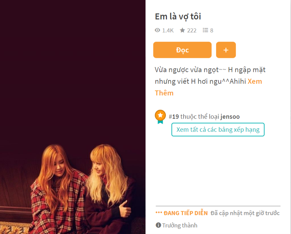Viewport: 291px width, 234px height.
Task: Open Xem tất cả các bảng xếp hạng
Action: (218, 129)
